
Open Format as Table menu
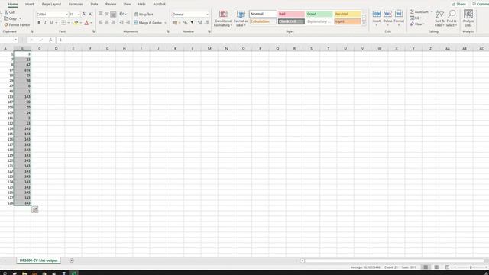click(x=241, y=18)
